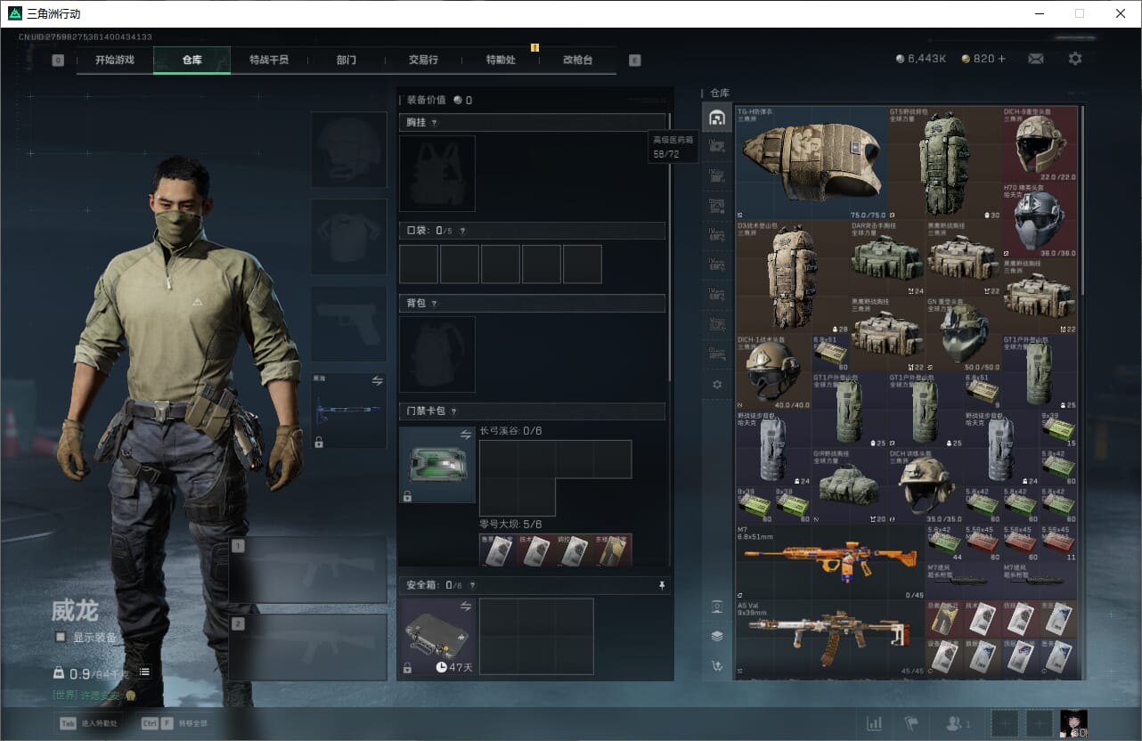Viewport: 1142px width, 741px height.
Task: Open the statistics bar chart icon
Action: click(x=875, y=723)
